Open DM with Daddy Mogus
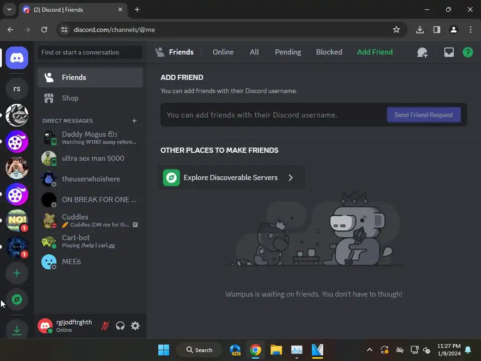Screen dimensions: 481x361 (x=90, y=138)
